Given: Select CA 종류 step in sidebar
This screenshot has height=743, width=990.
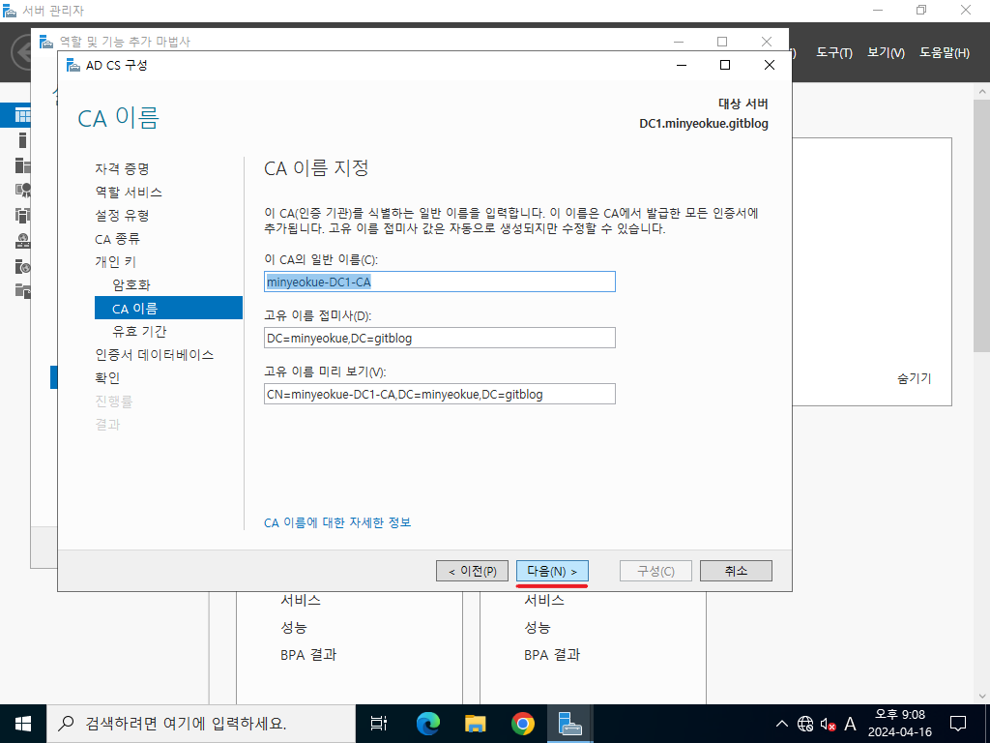Looking at the screenshot, I should point(117,239).
